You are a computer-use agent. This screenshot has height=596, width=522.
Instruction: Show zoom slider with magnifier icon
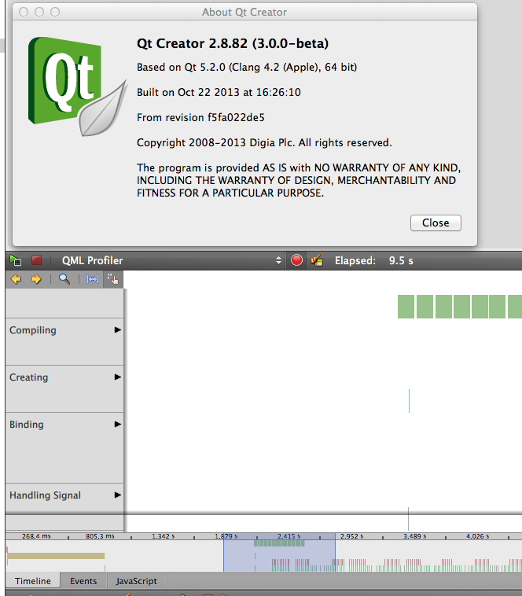tap(64, 279)
